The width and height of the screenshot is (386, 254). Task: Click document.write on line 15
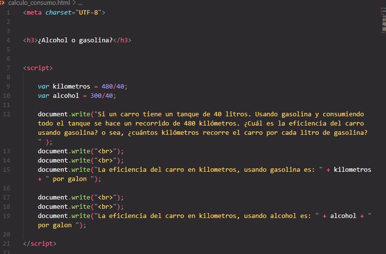[x=64, y=170]
